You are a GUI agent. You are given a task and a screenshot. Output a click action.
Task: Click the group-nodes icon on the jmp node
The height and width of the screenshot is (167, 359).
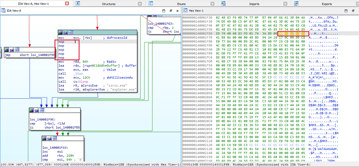tap(17, 49)
